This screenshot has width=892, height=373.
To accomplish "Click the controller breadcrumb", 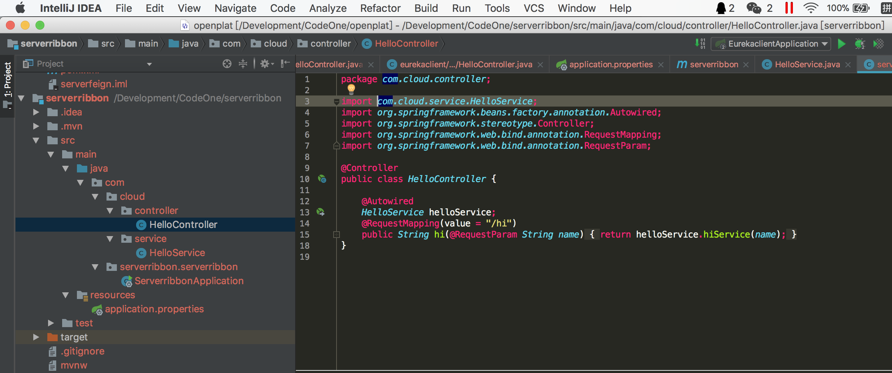I will 324,44.
